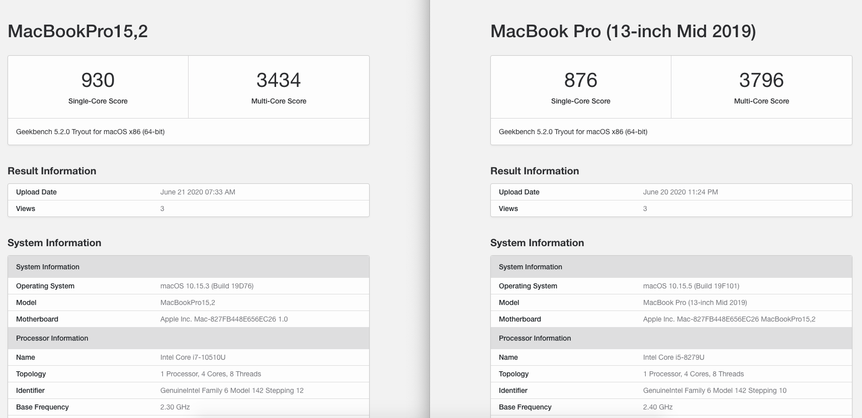Click Base Frequency label in left window
Screen dimensions: 862x418
point(42,407)
